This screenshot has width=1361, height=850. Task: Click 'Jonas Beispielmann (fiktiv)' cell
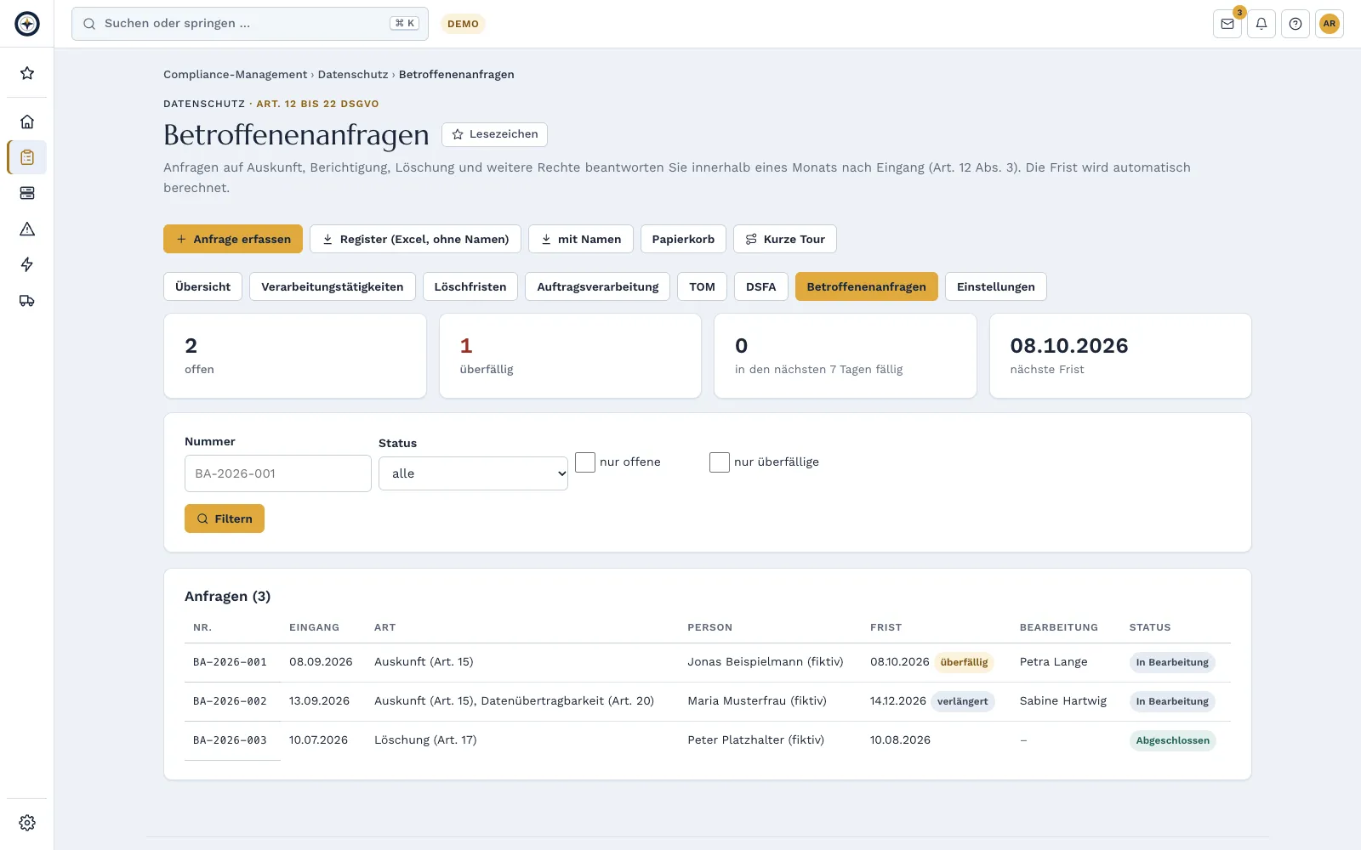766,662
